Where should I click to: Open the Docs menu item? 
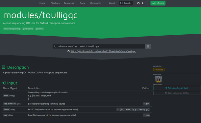tap(82, 3)
